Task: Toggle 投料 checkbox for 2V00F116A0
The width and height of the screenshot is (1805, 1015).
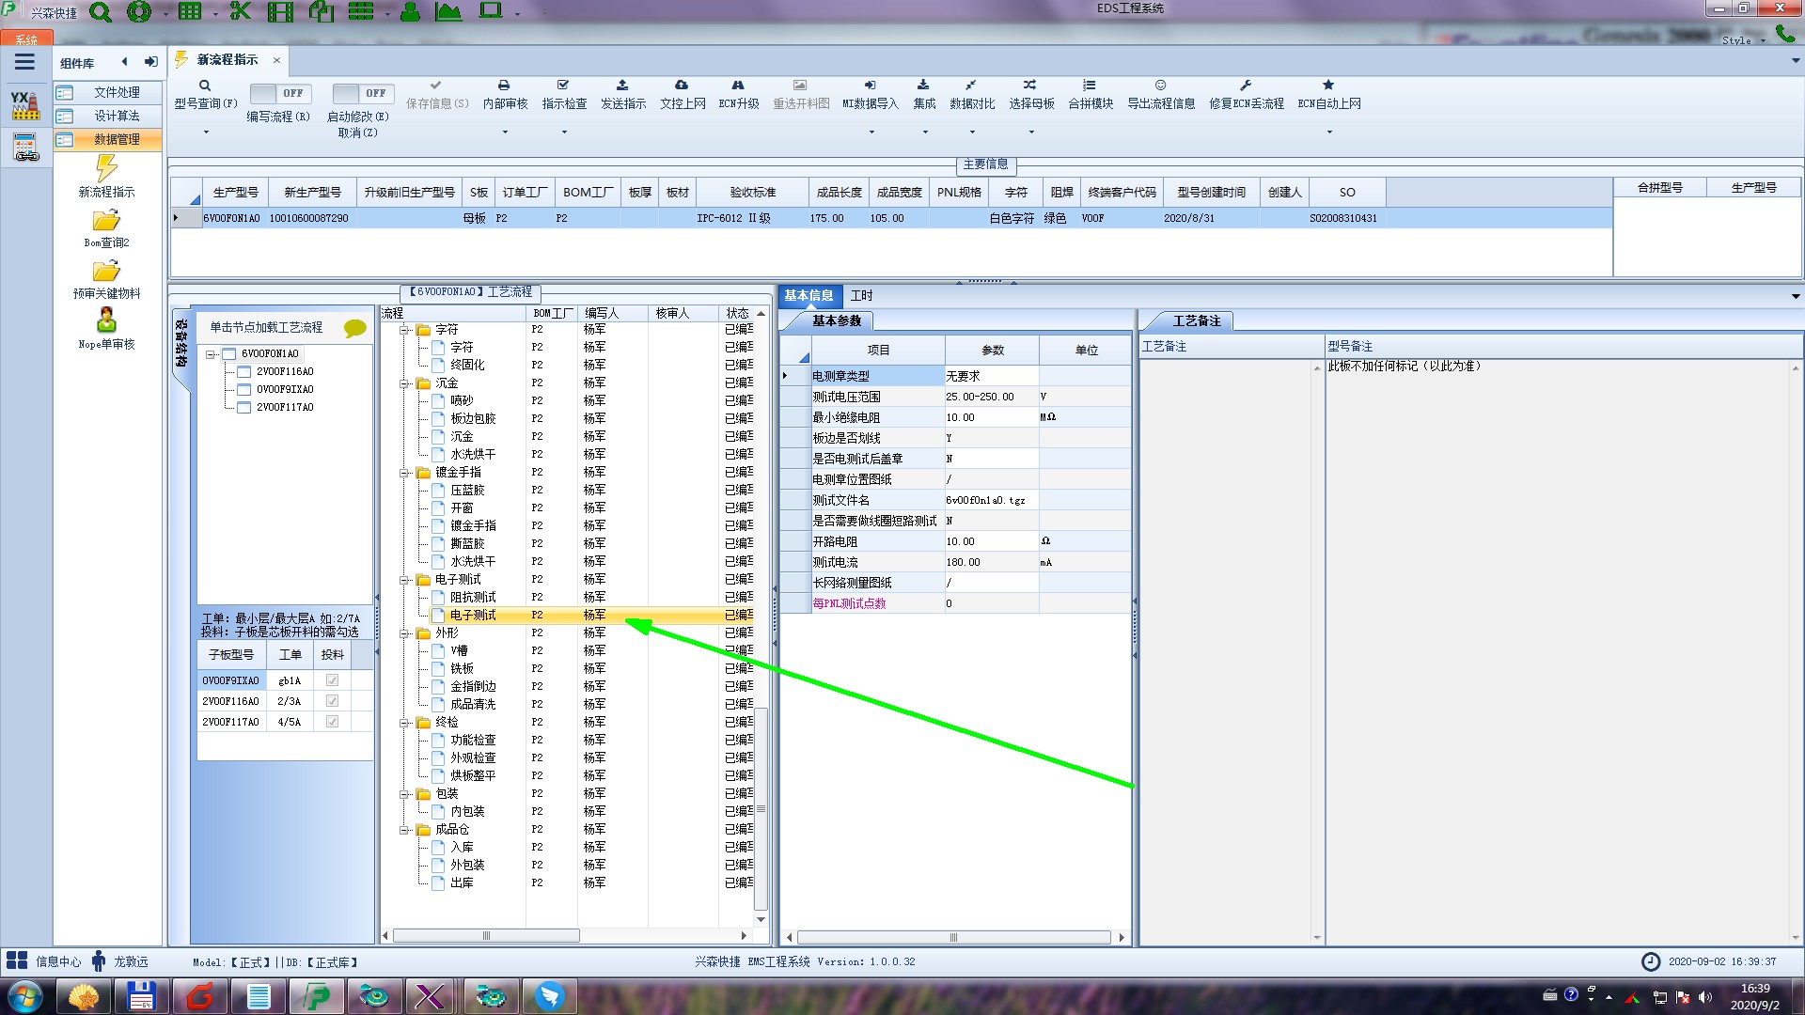Action: point(332,701)
